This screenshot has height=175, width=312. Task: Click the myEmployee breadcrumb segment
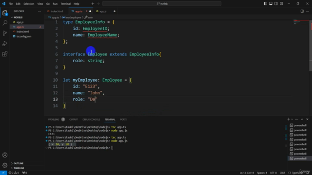(x=72, y=17)
